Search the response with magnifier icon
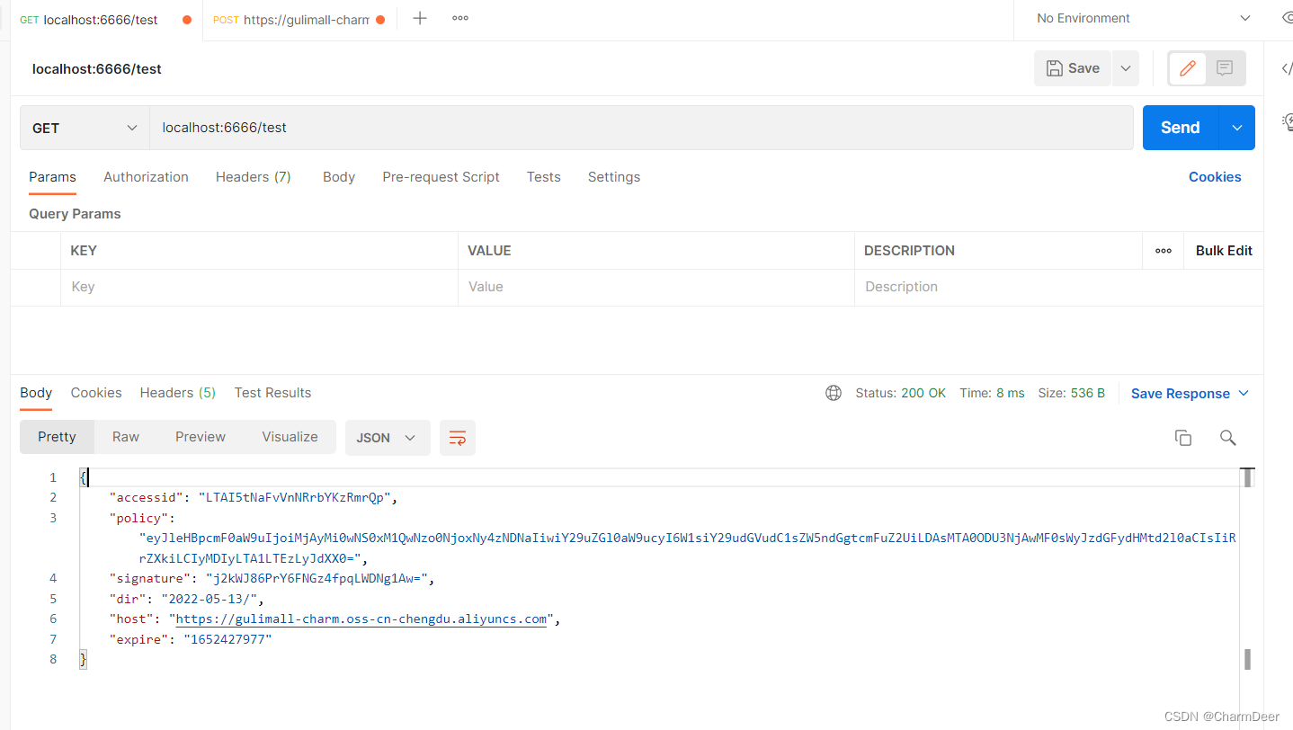The width and height of the screenshot is (1293, 730). click(x=1227, y=438)
